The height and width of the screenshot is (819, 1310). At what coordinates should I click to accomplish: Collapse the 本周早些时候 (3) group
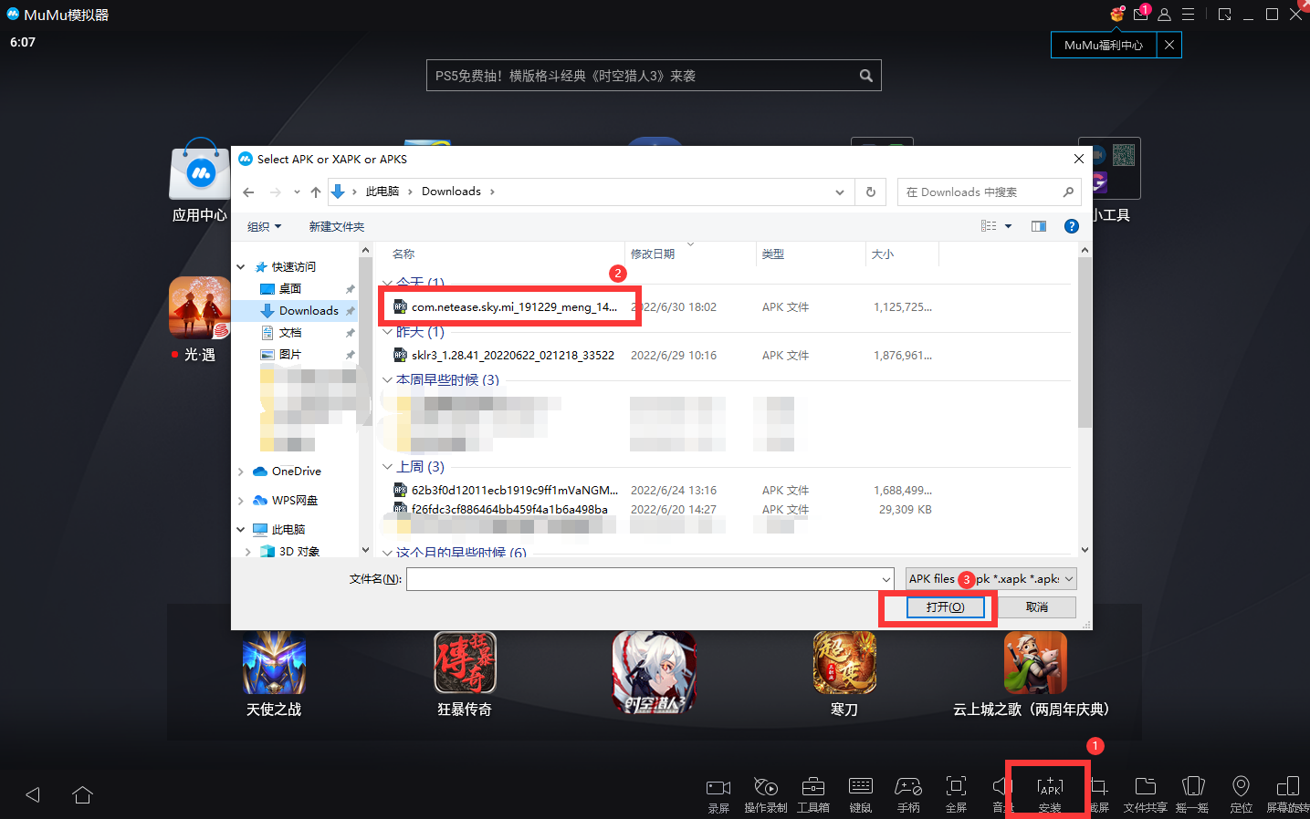click(x=387, y=380)
